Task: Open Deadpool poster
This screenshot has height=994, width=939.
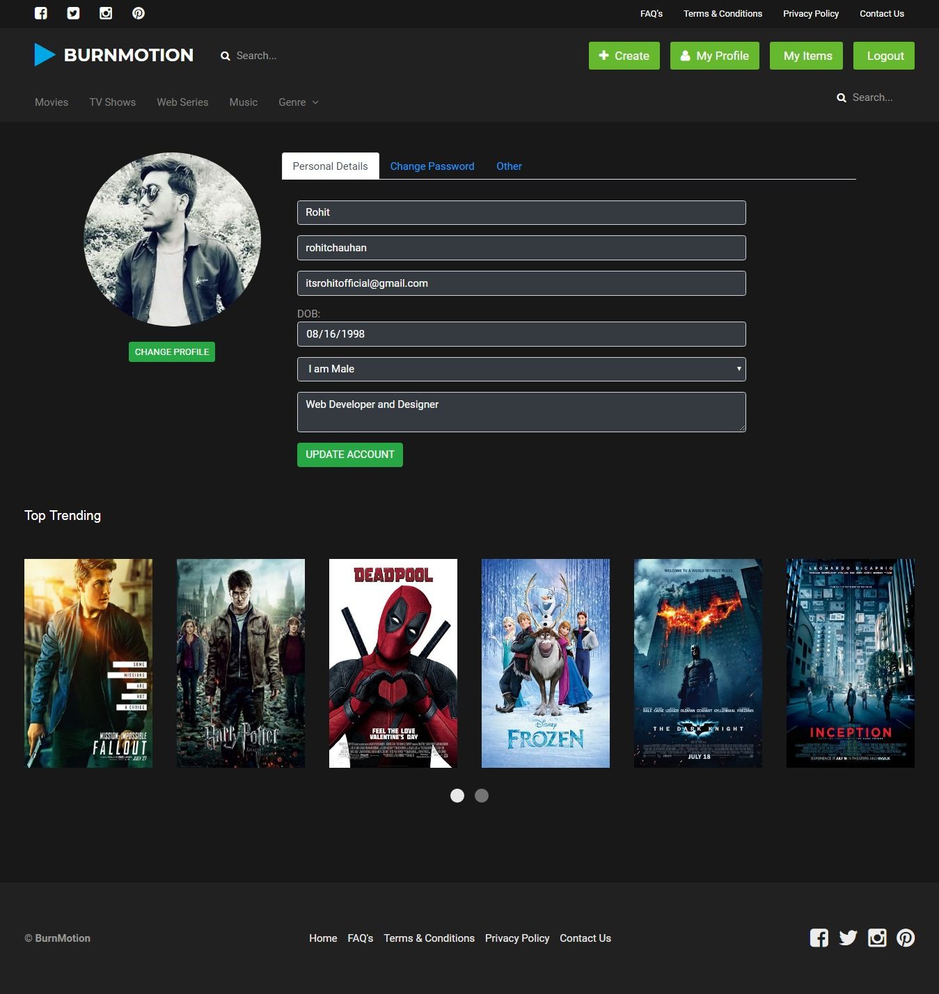Action: click(x=393, y=663)
